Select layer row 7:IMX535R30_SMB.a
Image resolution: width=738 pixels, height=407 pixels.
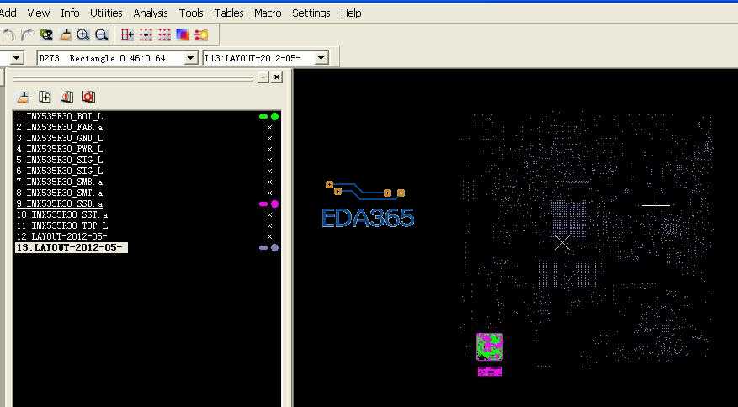pos(60,182)
